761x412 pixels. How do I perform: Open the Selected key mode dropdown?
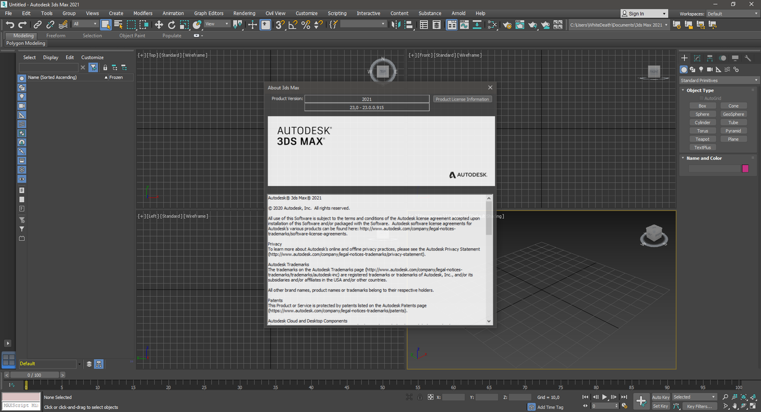pyautogui.click(x=695, y=397)
